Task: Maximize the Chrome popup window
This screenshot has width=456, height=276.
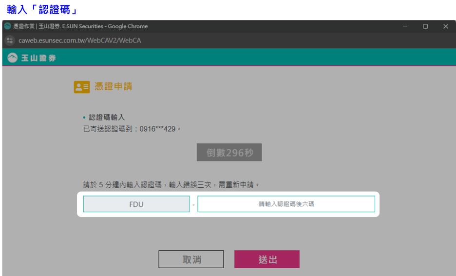Action: tap(425, 26)
